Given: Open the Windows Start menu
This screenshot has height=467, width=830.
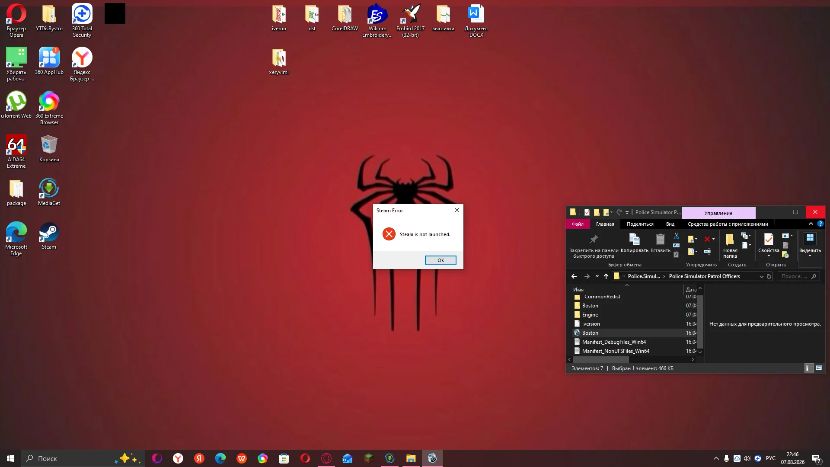Looking at the screenshot, I should 10,458.
